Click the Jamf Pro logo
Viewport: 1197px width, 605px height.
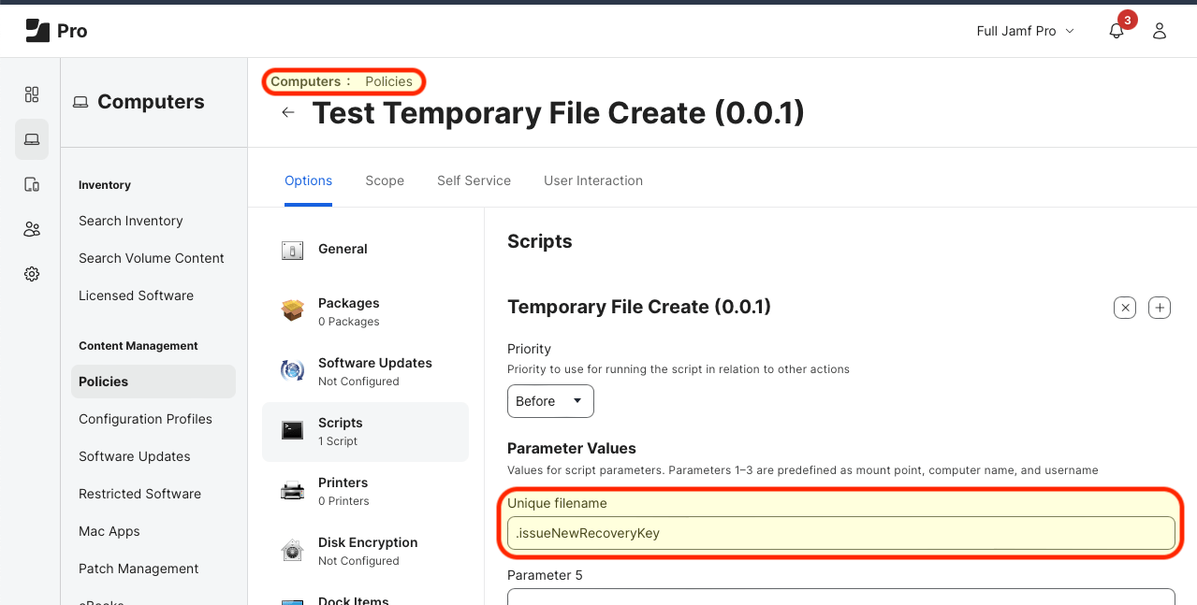pos(56,31)
